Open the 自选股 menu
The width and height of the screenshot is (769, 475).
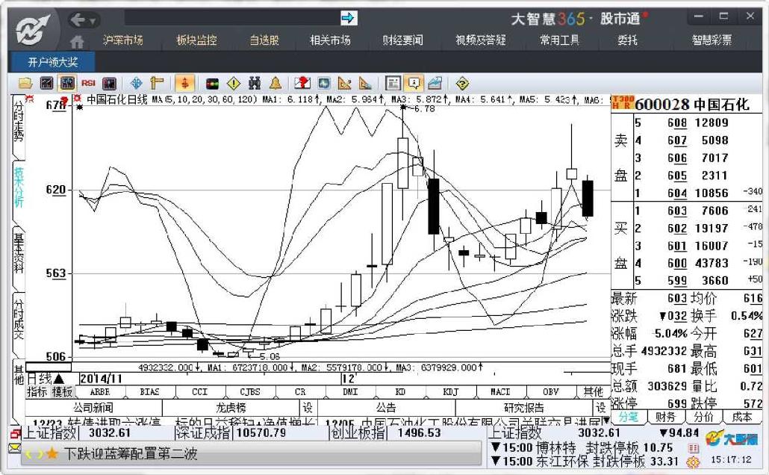(264, 40)
